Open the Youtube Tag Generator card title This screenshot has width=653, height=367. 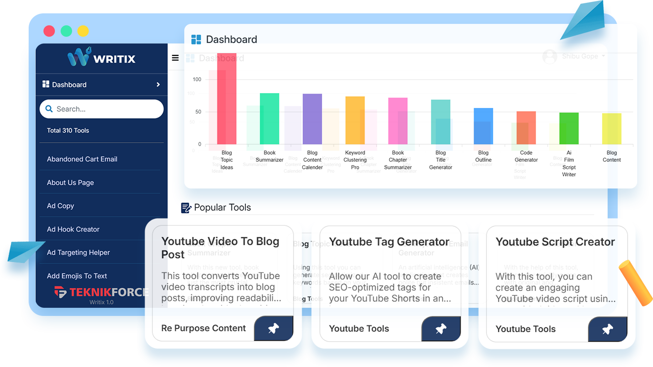389,242
